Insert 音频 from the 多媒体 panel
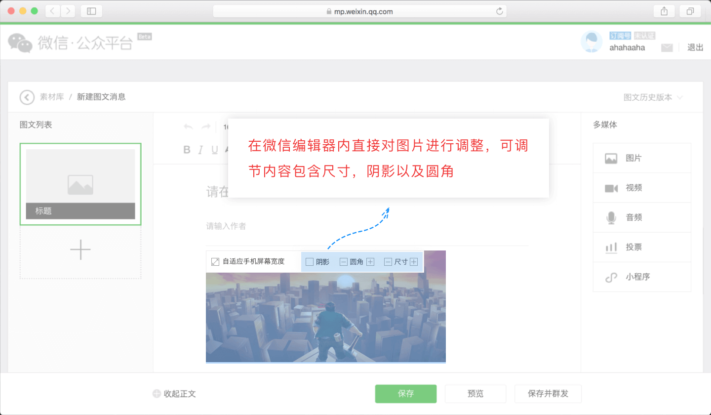The image size is (711, 415). point(642,217)
